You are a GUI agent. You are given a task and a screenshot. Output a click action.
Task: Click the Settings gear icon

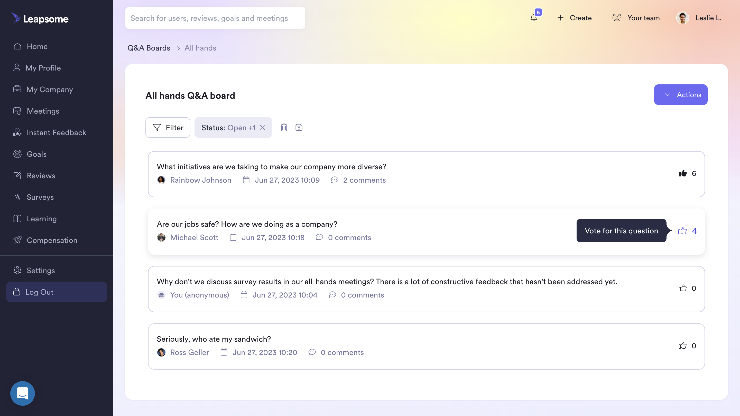17,270
